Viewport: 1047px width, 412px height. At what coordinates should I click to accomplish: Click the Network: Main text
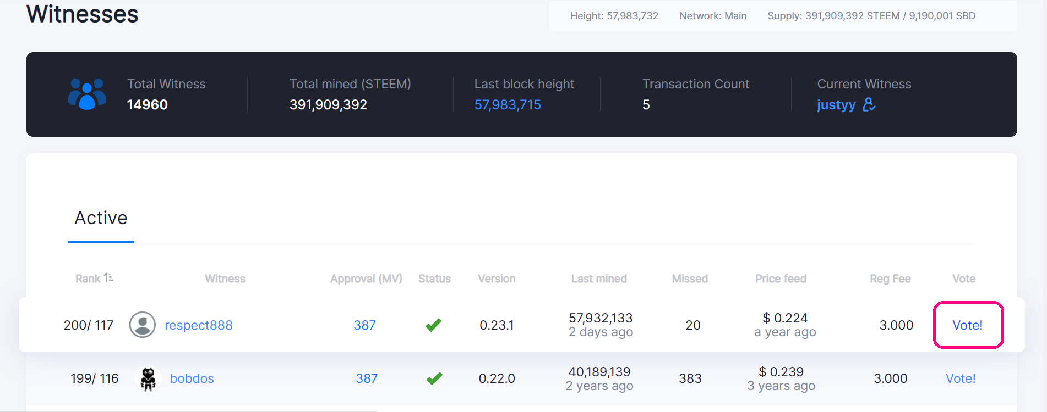coord(713,16)
